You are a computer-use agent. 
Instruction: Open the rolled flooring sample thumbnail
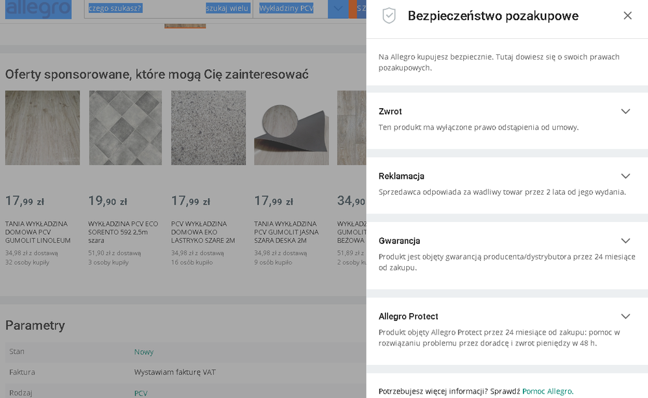coord(291,127)
